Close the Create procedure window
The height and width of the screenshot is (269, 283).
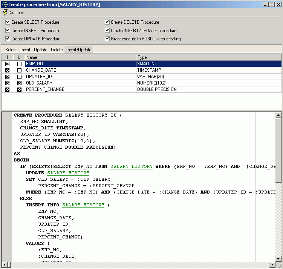tap(278, 4)
